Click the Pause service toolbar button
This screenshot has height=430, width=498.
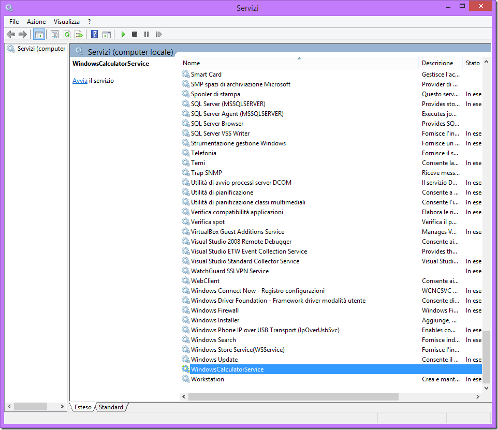147,35
